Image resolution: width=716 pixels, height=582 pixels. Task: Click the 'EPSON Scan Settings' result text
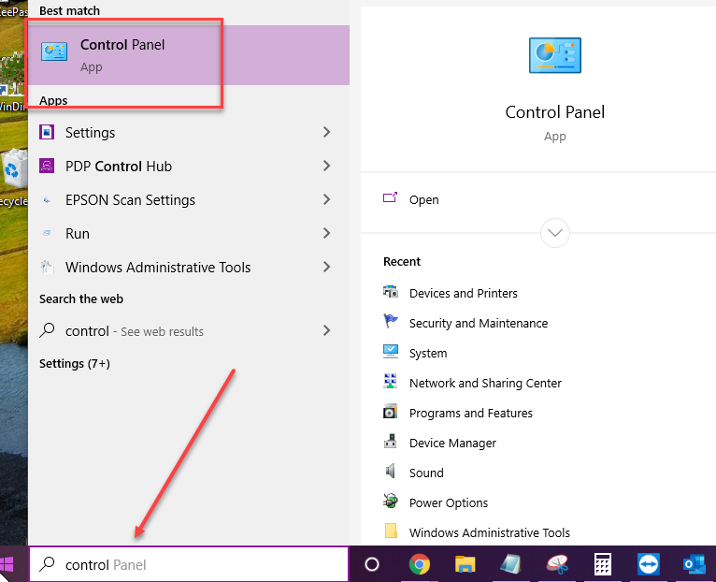point(130,200)
